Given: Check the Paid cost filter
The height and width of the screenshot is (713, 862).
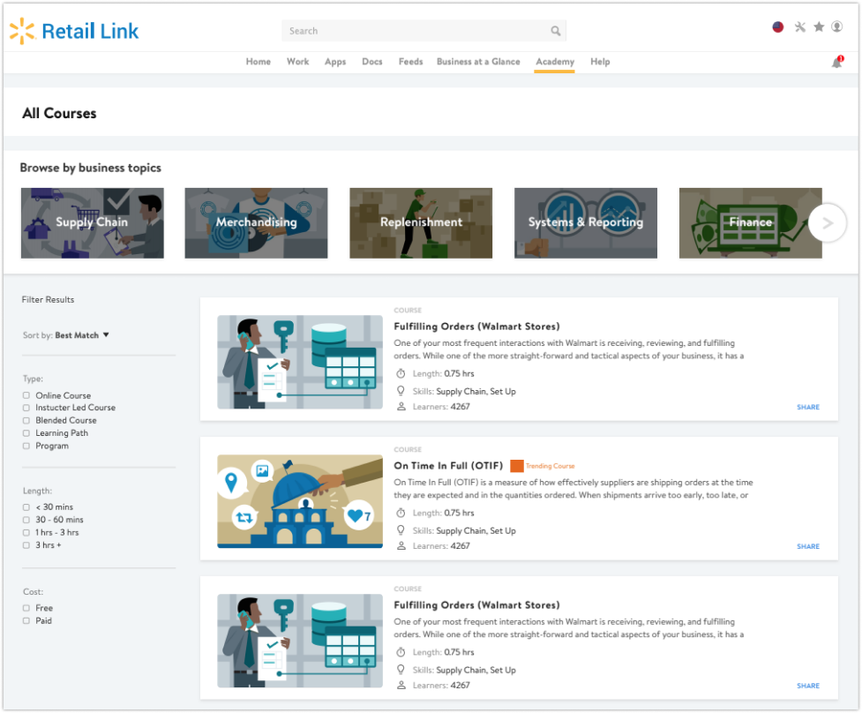Looking at the screenshot, I should [26, 620].
